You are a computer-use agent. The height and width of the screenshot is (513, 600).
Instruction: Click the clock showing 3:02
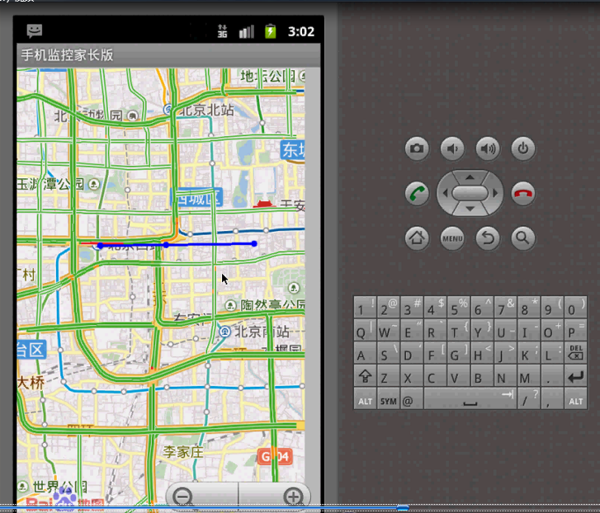301,31
